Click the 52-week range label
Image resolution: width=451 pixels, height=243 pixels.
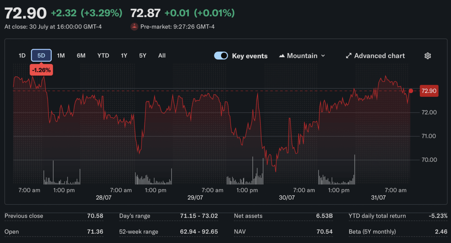(x=139, y=232)
